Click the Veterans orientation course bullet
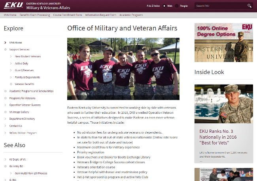257x181 pixels. click(96, 167)
